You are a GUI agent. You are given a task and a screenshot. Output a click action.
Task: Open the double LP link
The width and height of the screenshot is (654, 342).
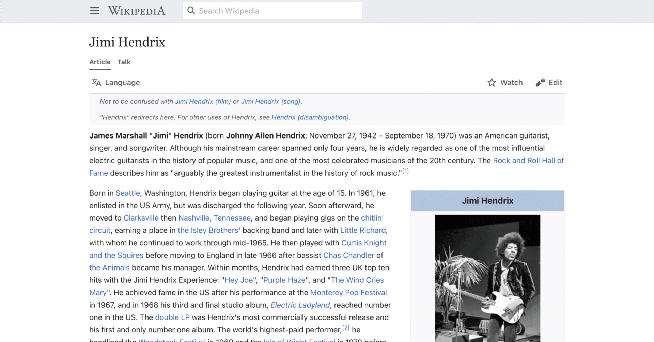[172, 317]
